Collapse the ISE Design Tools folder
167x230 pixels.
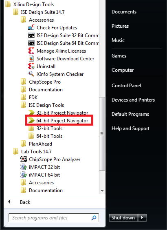tap(42, 105)
